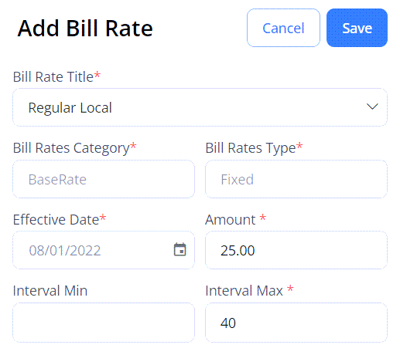Click the Add Bill Rate heading
Screen dimensions: 400x355
pyautogui.click(x=85, y=29)
